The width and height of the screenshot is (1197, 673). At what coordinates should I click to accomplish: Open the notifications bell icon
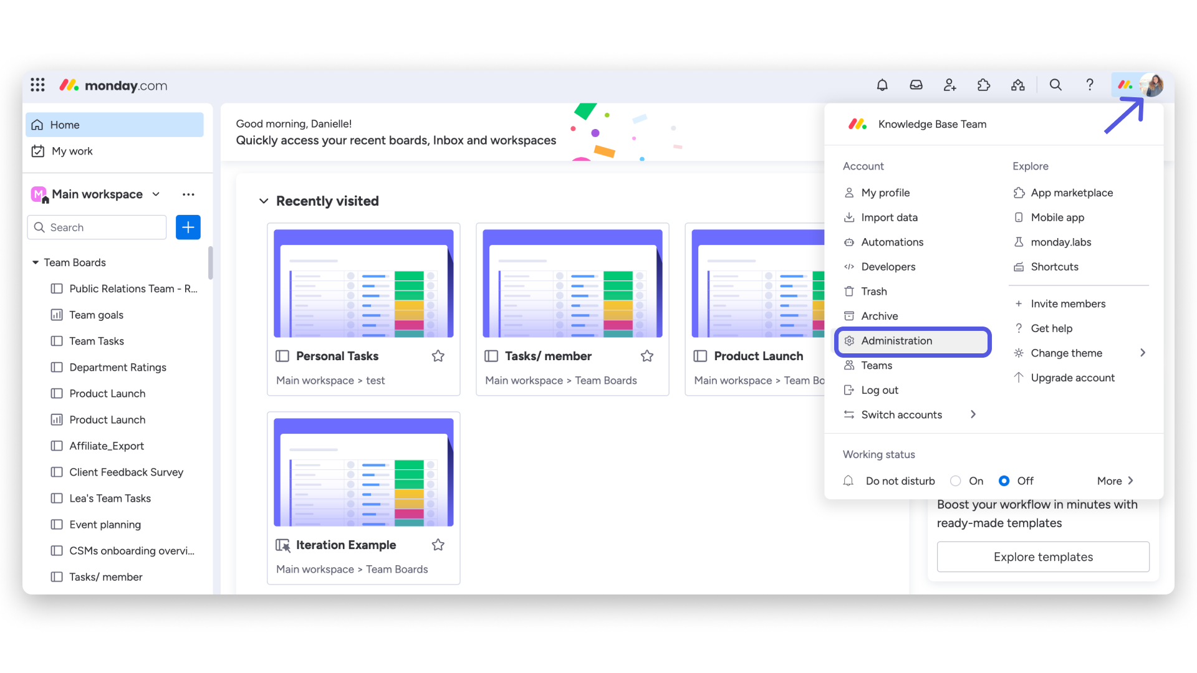click(x=882, y=85)
